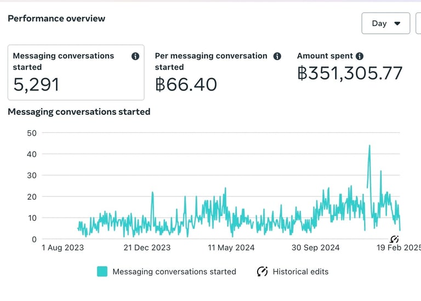Viewport: 421px width, 301px height.
Task: Click the Performance overview heading
Action: [x=56, y=18]
